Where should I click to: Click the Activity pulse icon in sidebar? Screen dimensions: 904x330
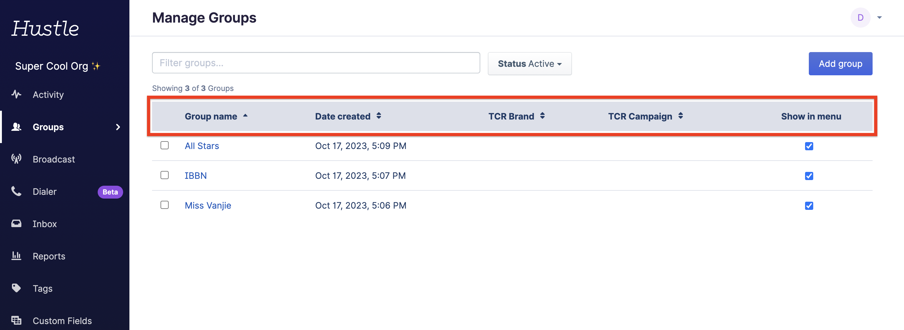coord(16,94)
